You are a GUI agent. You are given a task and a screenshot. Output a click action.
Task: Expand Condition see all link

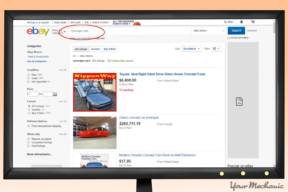[x=62, y=70]
